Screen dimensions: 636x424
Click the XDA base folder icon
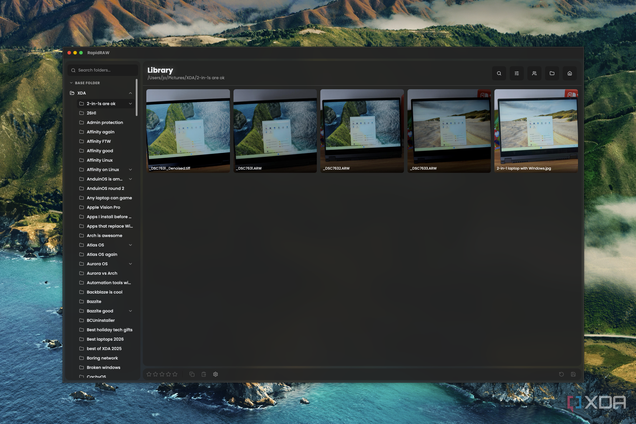pos(72,93)
